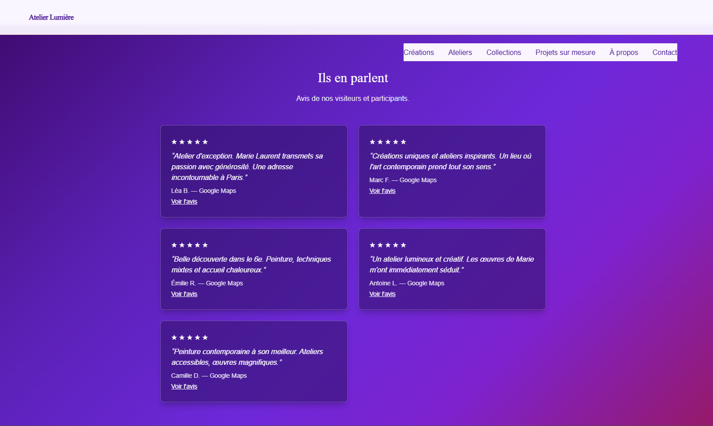Image resolution: width=713 pixels, height=426 pixels.
Task: Click the Atelier Lumière logo
Action: pyautogui.click(x=51, y=17)
